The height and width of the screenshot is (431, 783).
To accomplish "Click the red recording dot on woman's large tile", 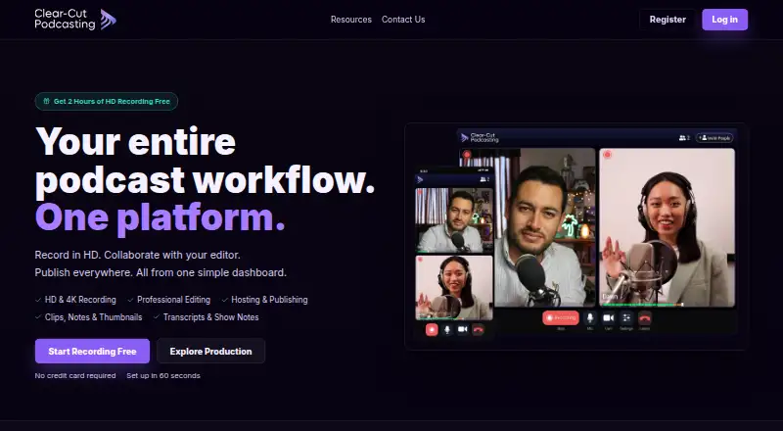I will 607,155.
